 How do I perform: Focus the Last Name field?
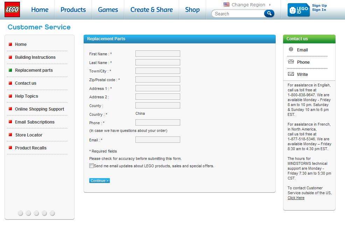pos(158,62)
